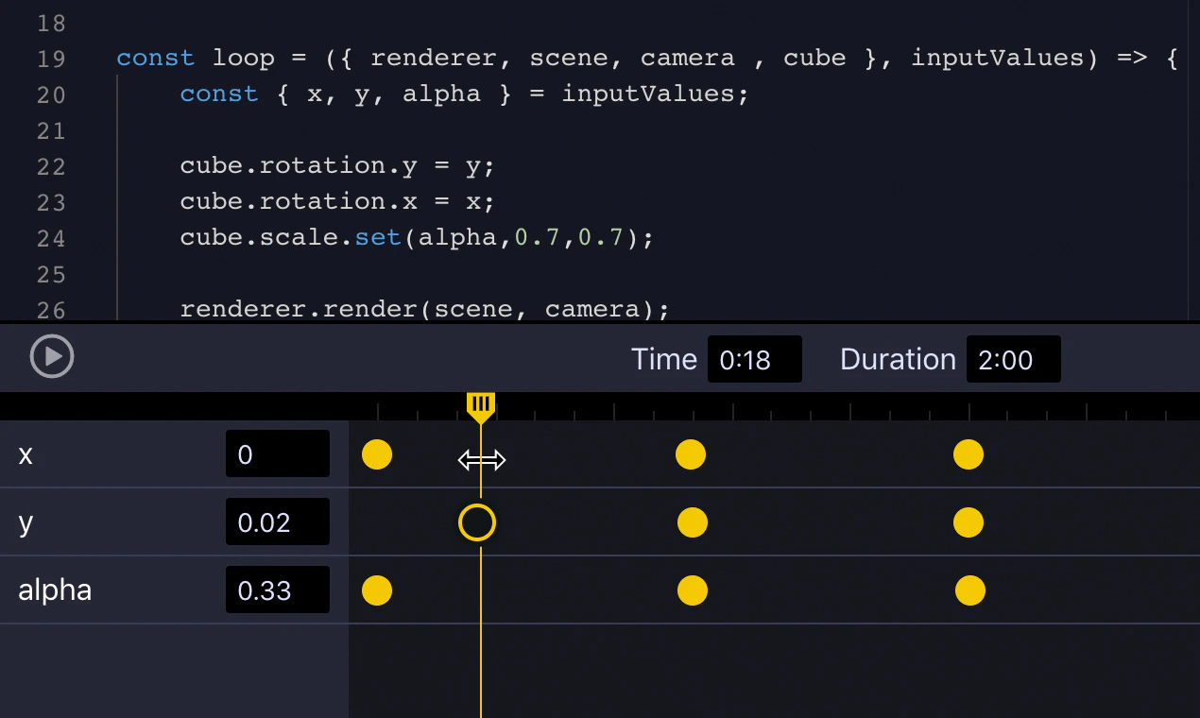Viewport: 1200px width, 718px height.
Task: Click the const keyword on line 19
Action: pos(155,58)
